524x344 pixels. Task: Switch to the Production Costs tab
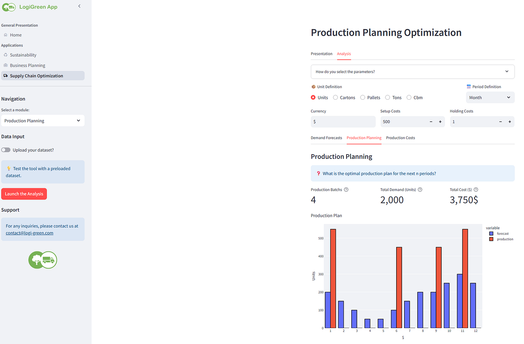(x=401, y=138)
